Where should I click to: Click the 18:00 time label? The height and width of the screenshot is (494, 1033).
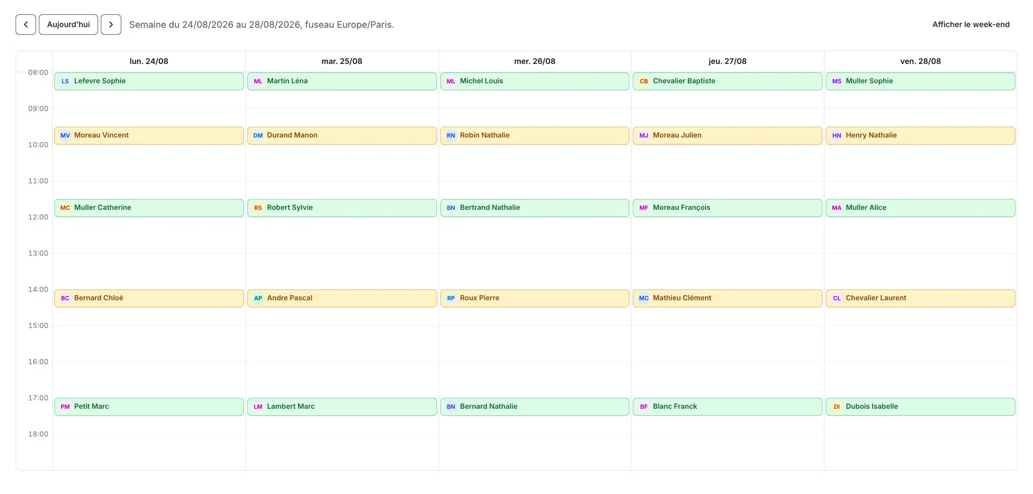[x=38, y=434]
